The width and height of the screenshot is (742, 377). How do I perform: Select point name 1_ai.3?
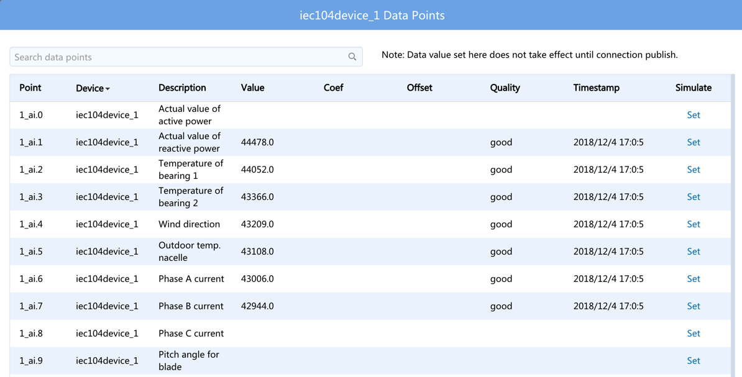[x=30, y=197]
